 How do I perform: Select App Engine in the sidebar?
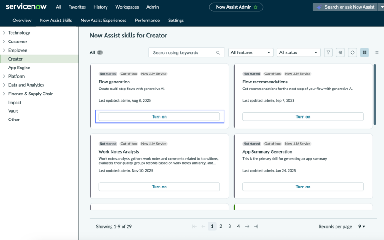click(19, 68)
